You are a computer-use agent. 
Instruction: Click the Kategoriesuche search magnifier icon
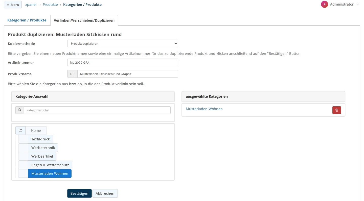[20, 110]
